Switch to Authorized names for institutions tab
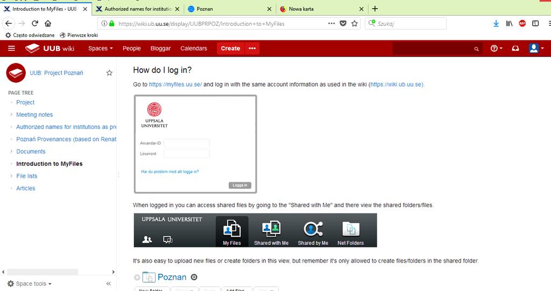Image resolution: width=551 pixels, height=291 pixels. (x=138, y=9)
